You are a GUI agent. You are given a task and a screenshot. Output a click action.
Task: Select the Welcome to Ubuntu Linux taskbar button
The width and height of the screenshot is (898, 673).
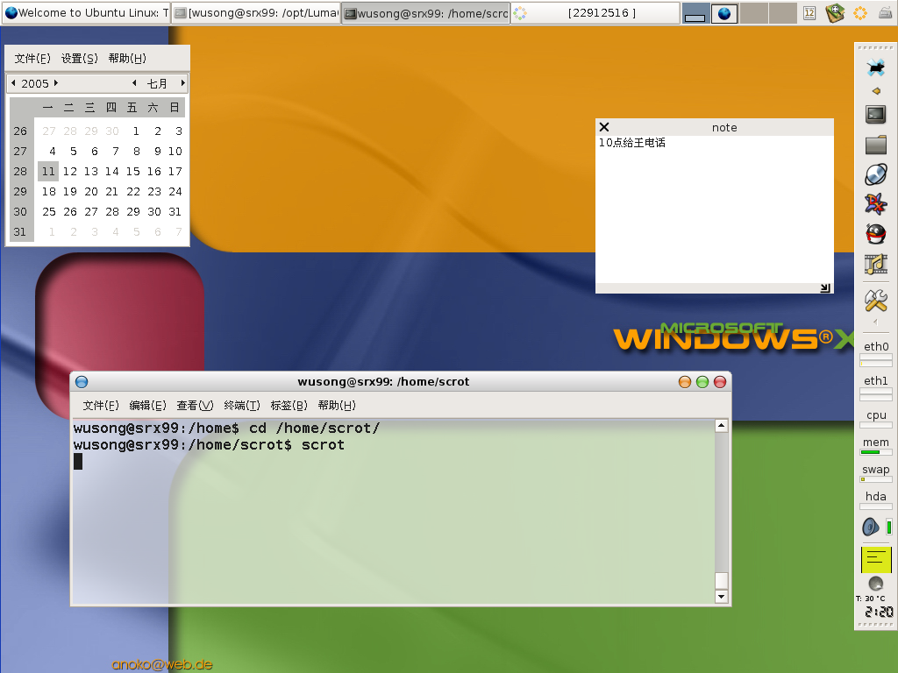pyautogui.click(x=86, y=12)
